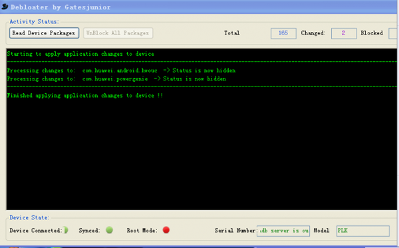
Task: Select the Changed count field showing 2
Action: pos(344,33)
